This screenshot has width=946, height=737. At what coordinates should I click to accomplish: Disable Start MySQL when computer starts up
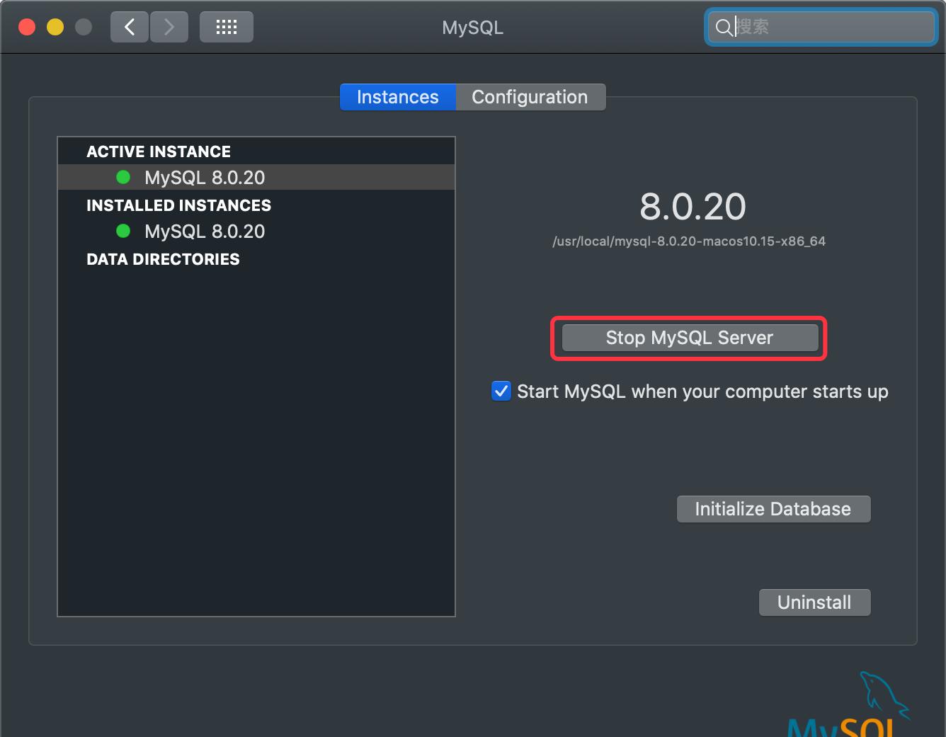pos(501,391)
